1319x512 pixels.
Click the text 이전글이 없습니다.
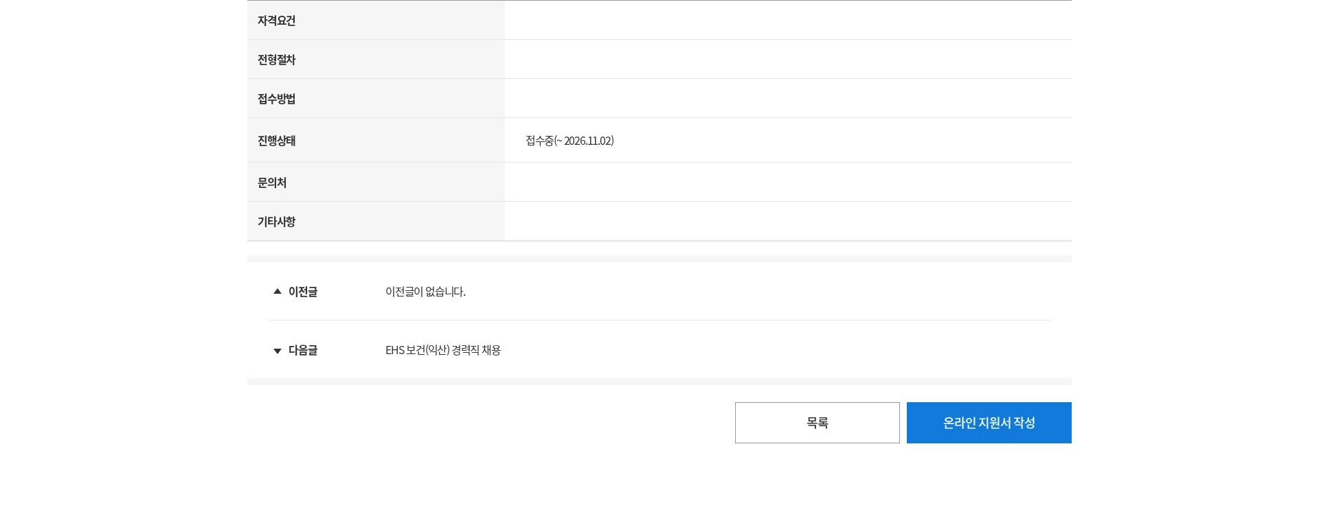point(425,292)
